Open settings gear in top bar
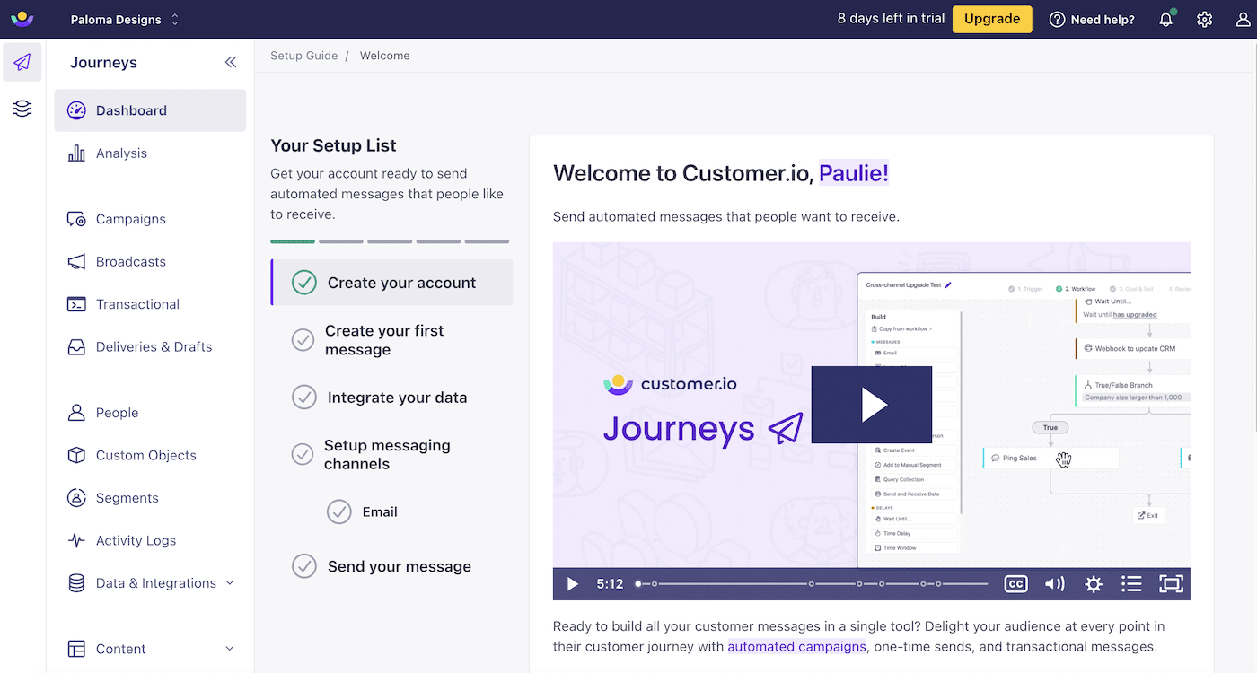Screen dimensions: 1257x673 click(1205, 20)
